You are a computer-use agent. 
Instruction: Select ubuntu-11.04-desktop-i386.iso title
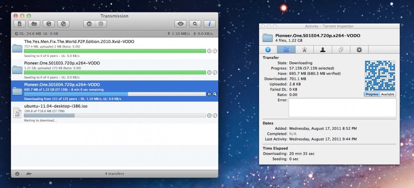click(56, 106)
